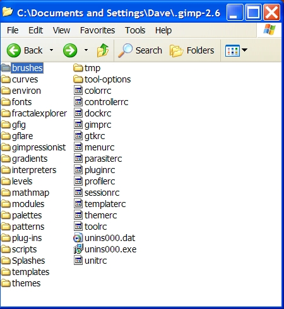Click the title bar folder icon
Screen dimensions: 284x309
tap(8, 12)
